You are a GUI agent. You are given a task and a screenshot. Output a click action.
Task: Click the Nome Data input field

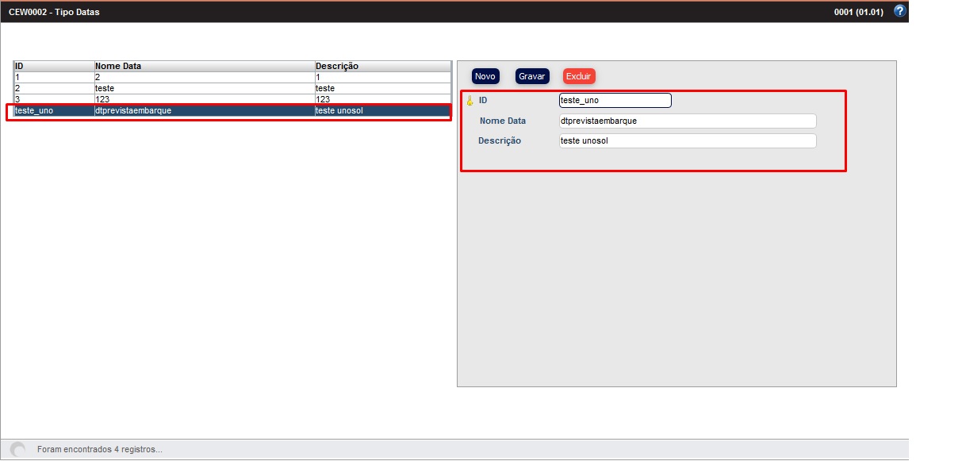(686, 121)
